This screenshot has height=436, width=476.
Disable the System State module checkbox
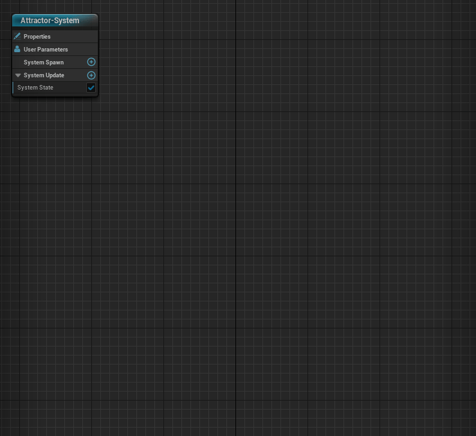pyautogui.click(x=91, y=88)
